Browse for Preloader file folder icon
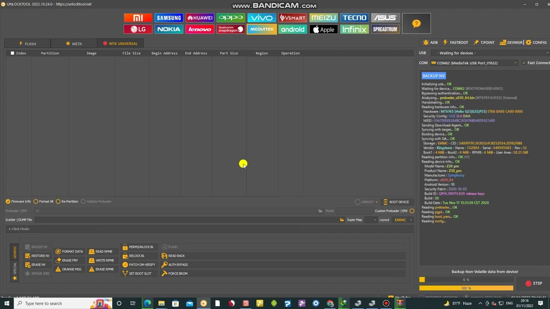Viewport: 550px width, 309px height. [320, 211]
